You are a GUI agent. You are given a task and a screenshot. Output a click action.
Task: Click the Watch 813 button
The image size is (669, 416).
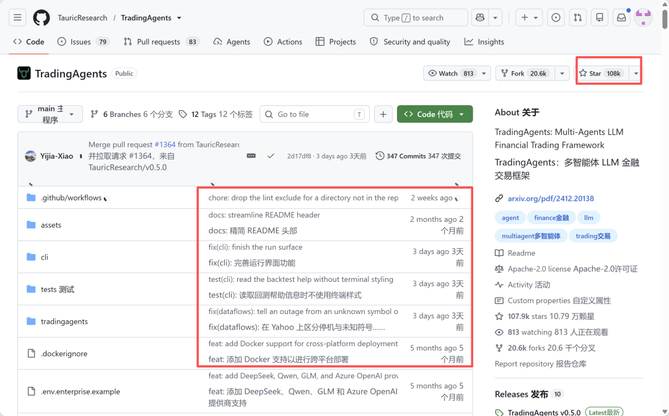click(x=450, y=73)
